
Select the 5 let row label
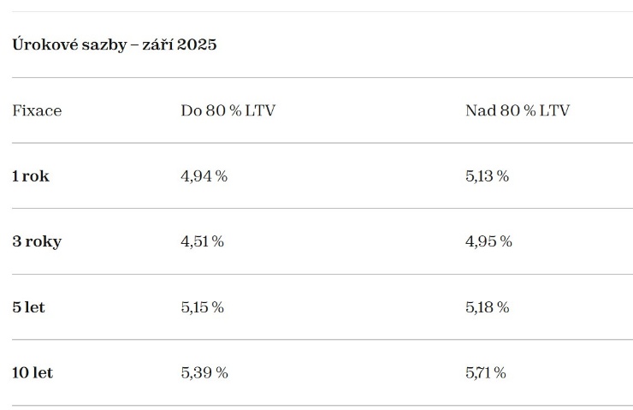[x=29, y=307]
